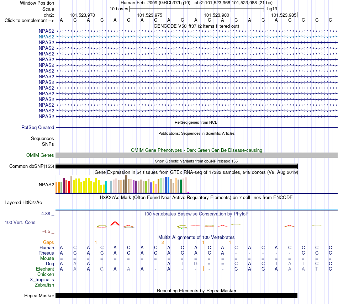Image resolution: width=338 pixels, height=304 pixels.
Task: Click the Chicken species label
Action: click(x=46, y=274)
